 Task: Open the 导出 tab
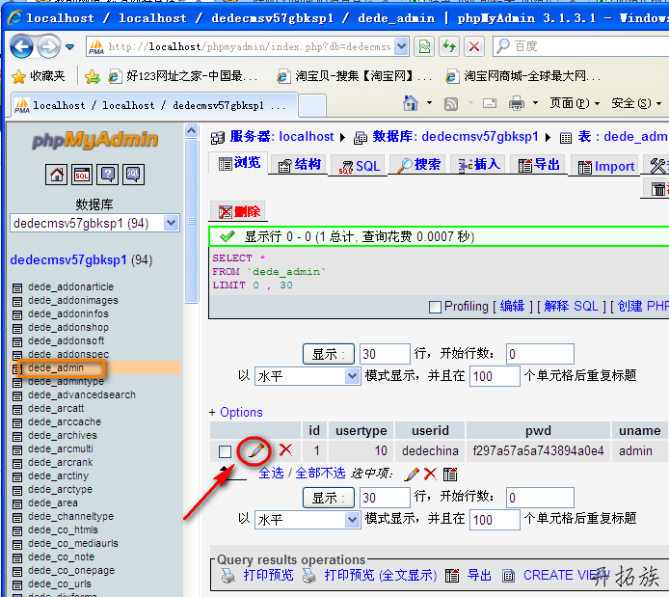tap(539, 164)
